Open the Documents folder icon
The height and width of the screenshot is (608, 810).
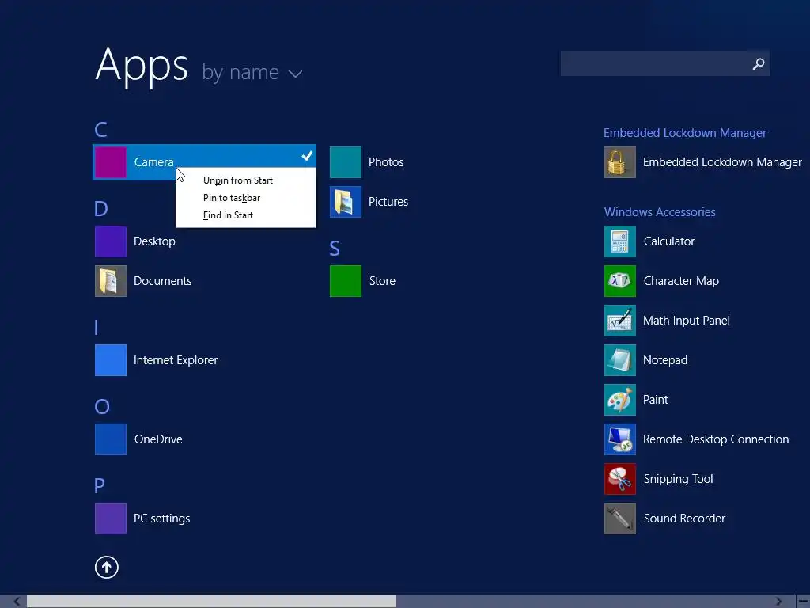tap(111, 281)
